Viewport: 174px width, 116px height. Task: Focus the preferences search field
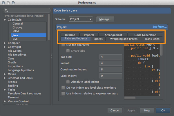coord(27,10)
